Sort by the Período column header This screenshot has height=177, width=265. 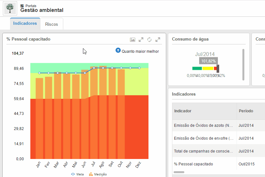pyautogui.click(x=246, y=111)
